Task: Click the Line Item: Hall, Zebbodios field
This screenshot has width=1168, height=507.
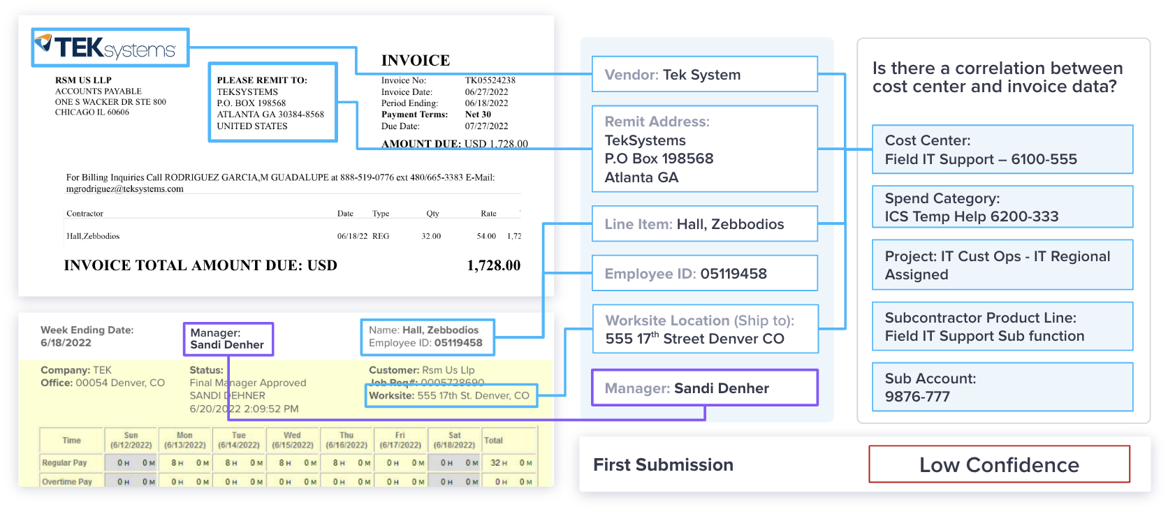Action: point(705,223)
